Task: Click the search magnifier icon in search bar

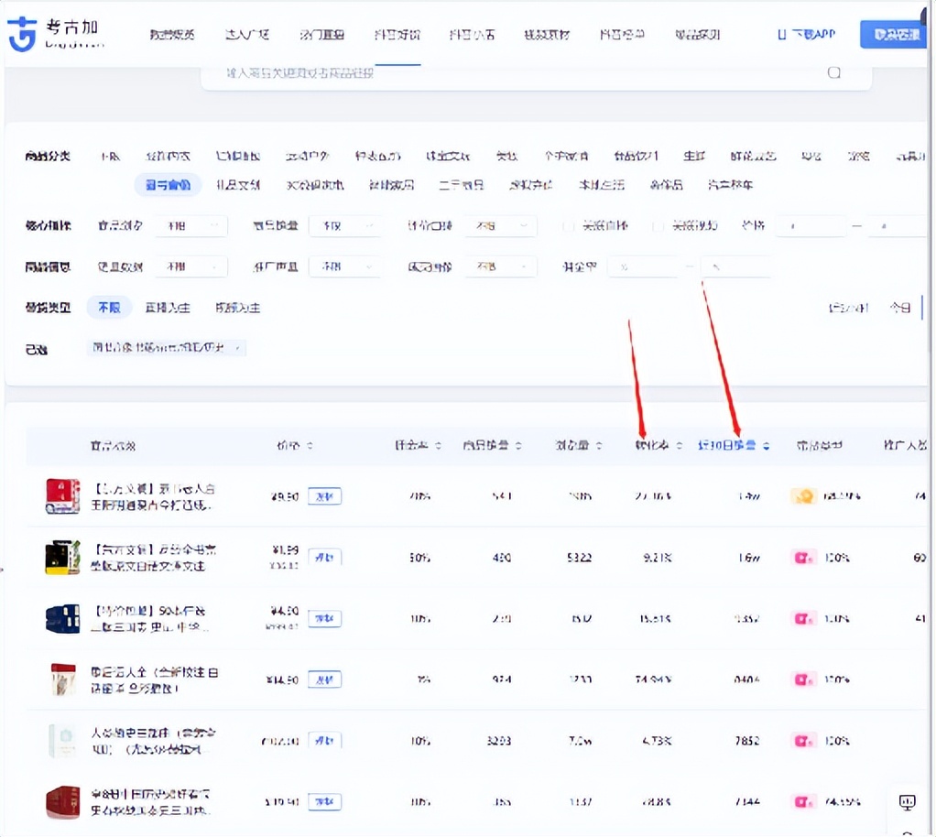Action: tap(834, 72)
